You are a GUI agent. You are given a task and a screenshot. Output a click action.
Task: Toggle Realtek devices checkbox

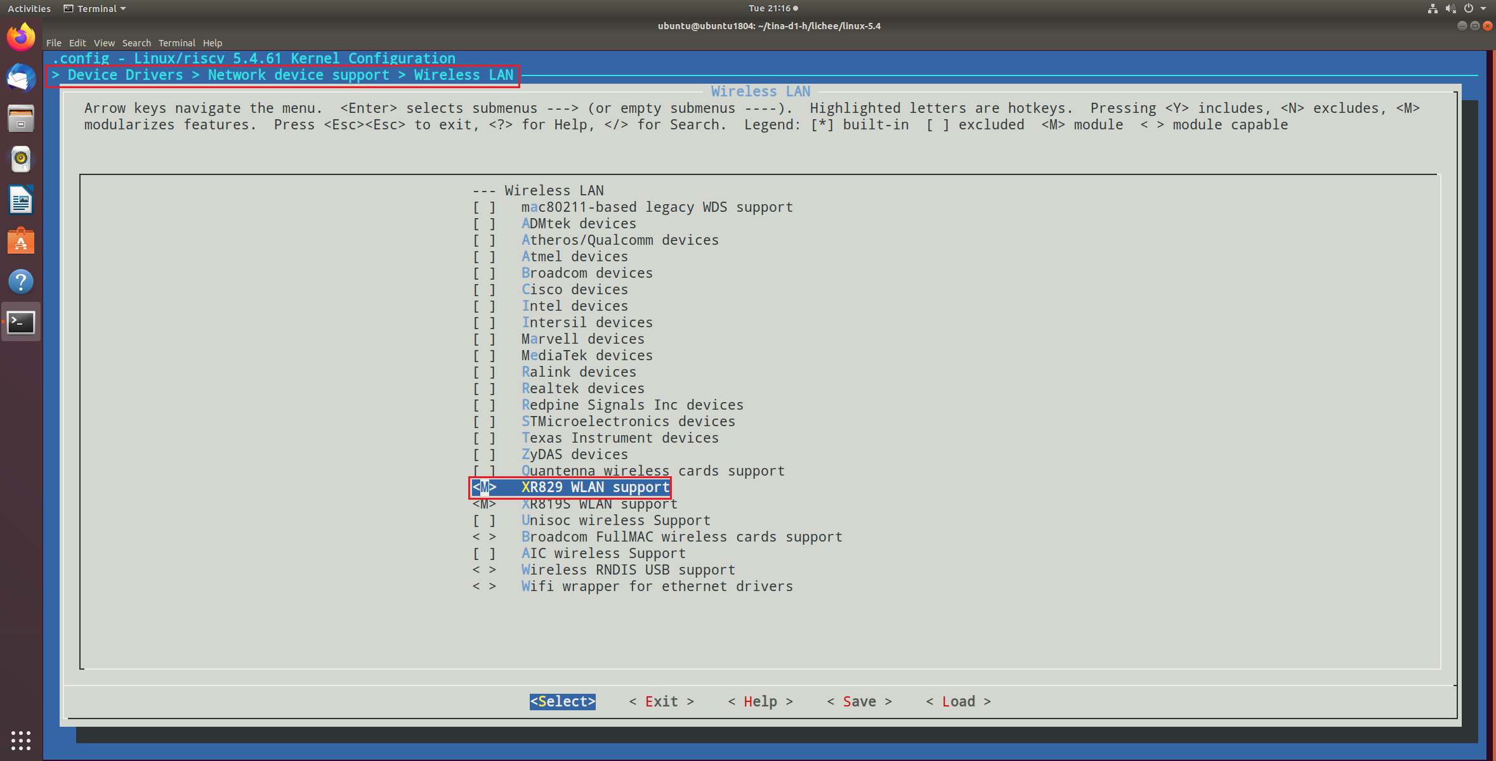click(484, 389)
